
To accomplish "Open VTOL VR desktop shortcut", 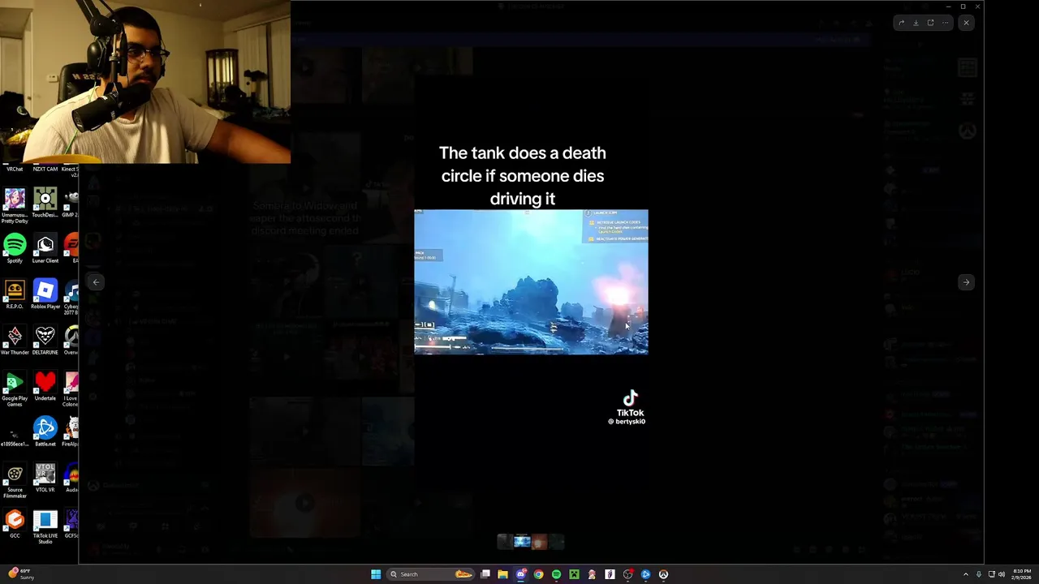I will coord(45,479).
